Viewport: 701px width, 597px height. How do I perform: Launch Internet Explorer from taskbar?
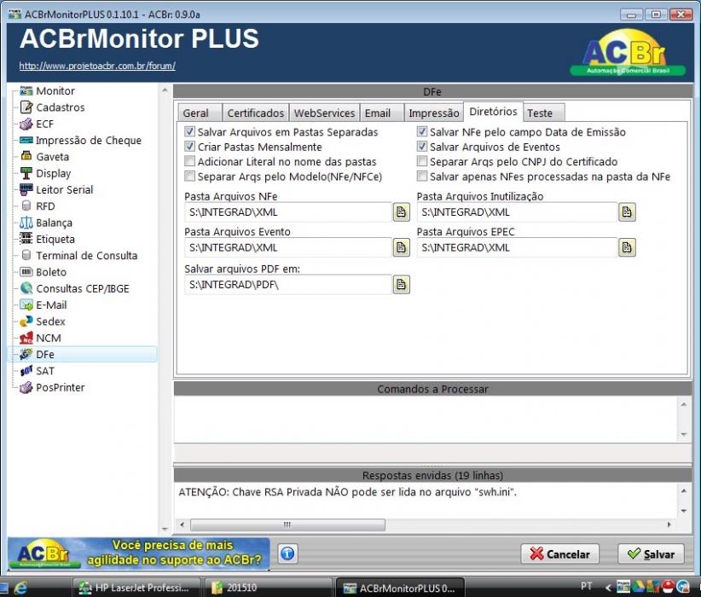[x=20, y=588]
